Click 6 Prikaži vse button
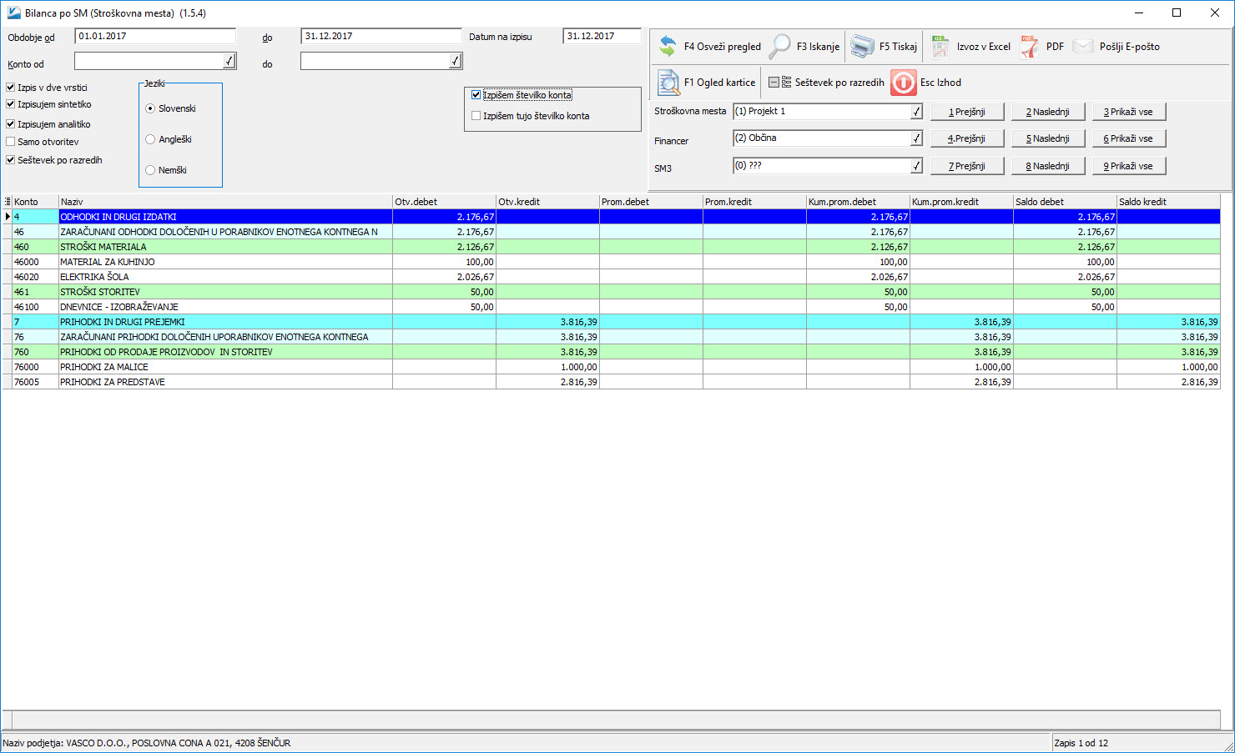Viewport: 1235px width, 753px height. click(1129, 138)
